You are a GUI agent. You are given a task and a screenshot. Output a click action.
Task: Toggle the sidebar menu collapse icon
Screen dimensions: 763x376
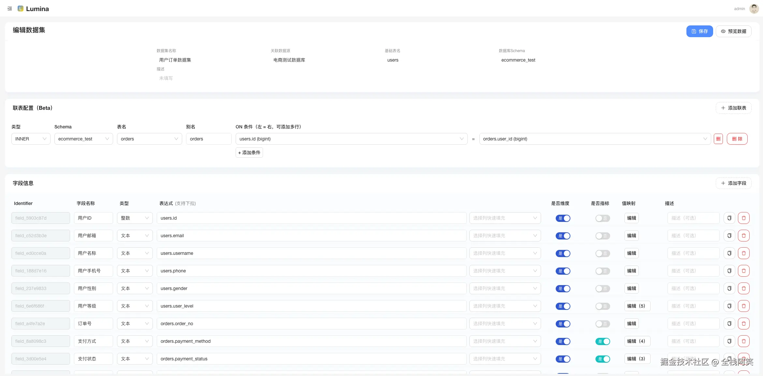click(x=10, y=8)
